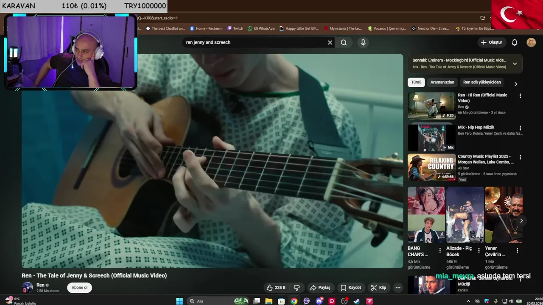Open the 'Home - Restream' bookmark

[206, 28]
